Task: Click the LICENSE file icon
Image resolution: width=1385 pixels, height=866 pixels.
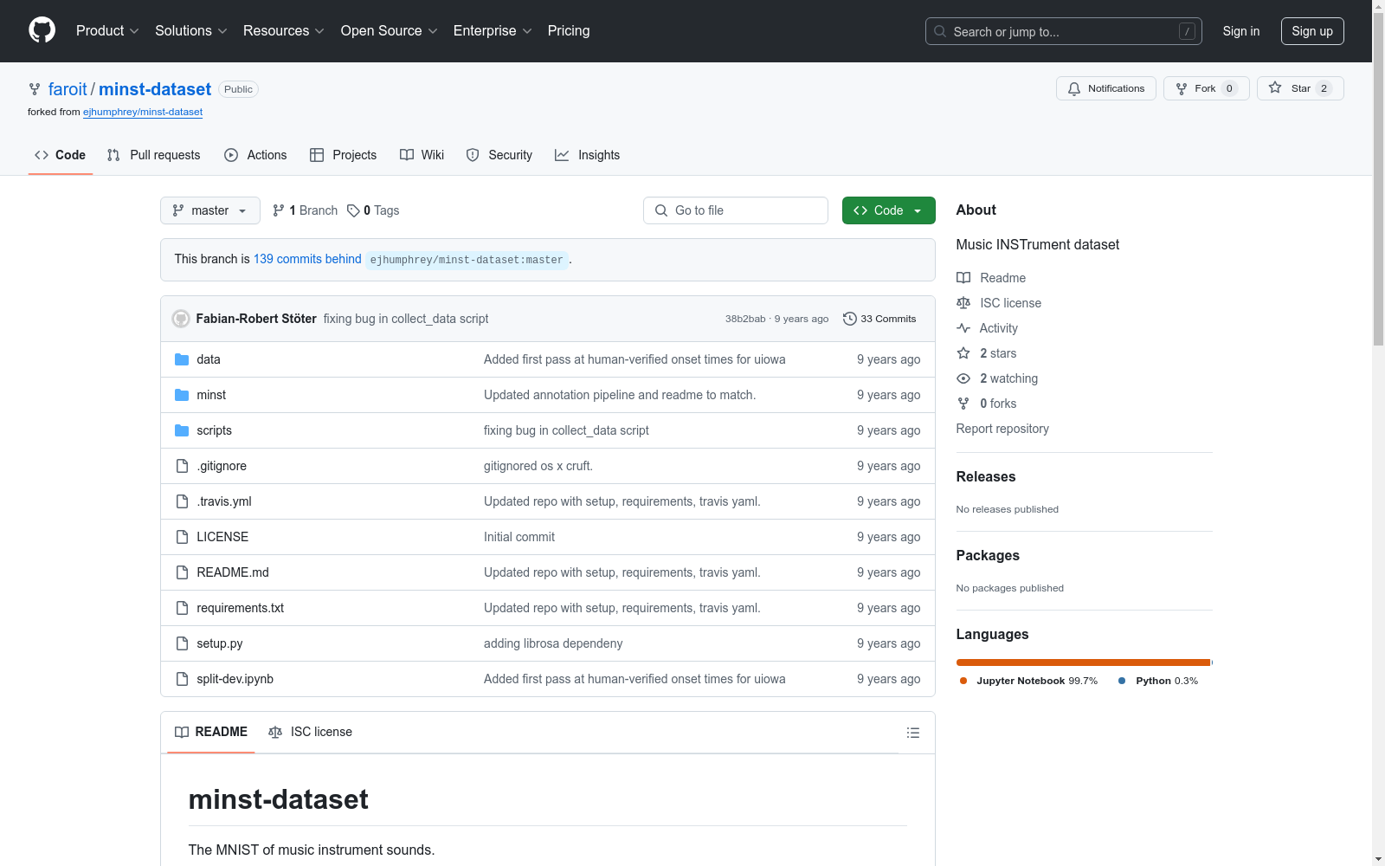Action: point(182,537)
